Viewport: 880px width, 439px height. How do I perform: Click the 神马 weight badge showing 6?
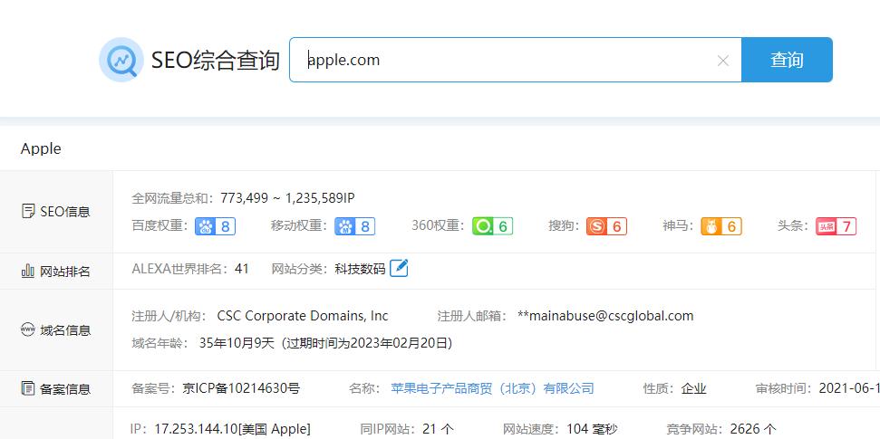[721, 226]
